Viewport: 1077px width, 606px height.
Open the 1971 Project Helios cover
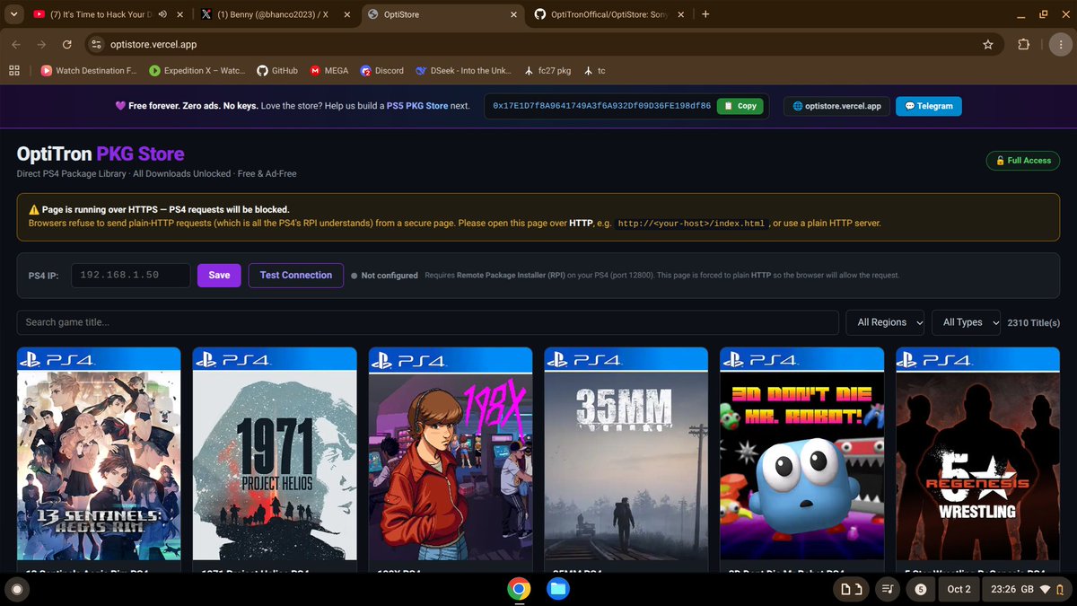click(x=275, y=453)
